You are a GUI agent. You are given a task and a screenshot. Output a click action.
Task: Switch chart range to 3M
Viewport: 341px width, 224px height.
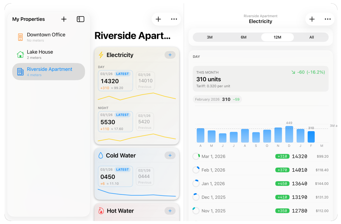pyautogui.click(x=210, y=37)
